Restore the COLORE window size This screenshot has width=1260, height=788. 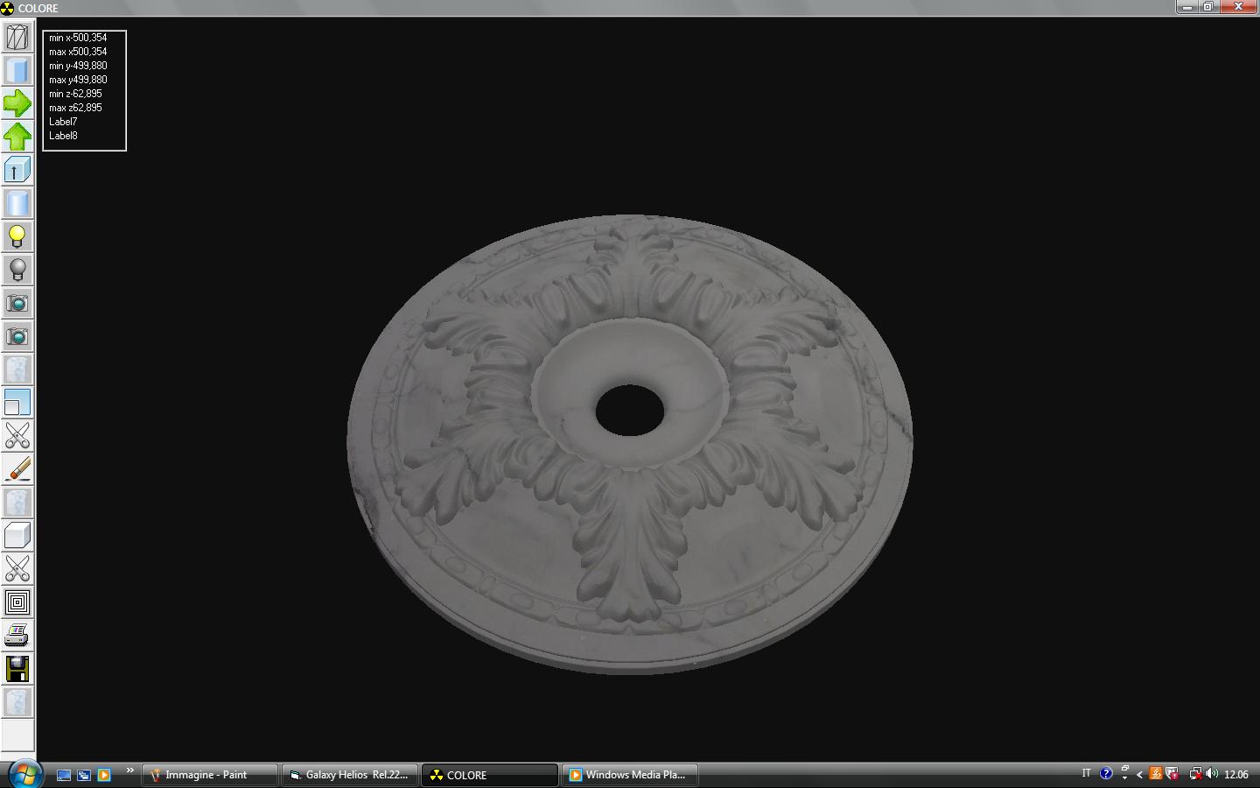pos(1207,6)
